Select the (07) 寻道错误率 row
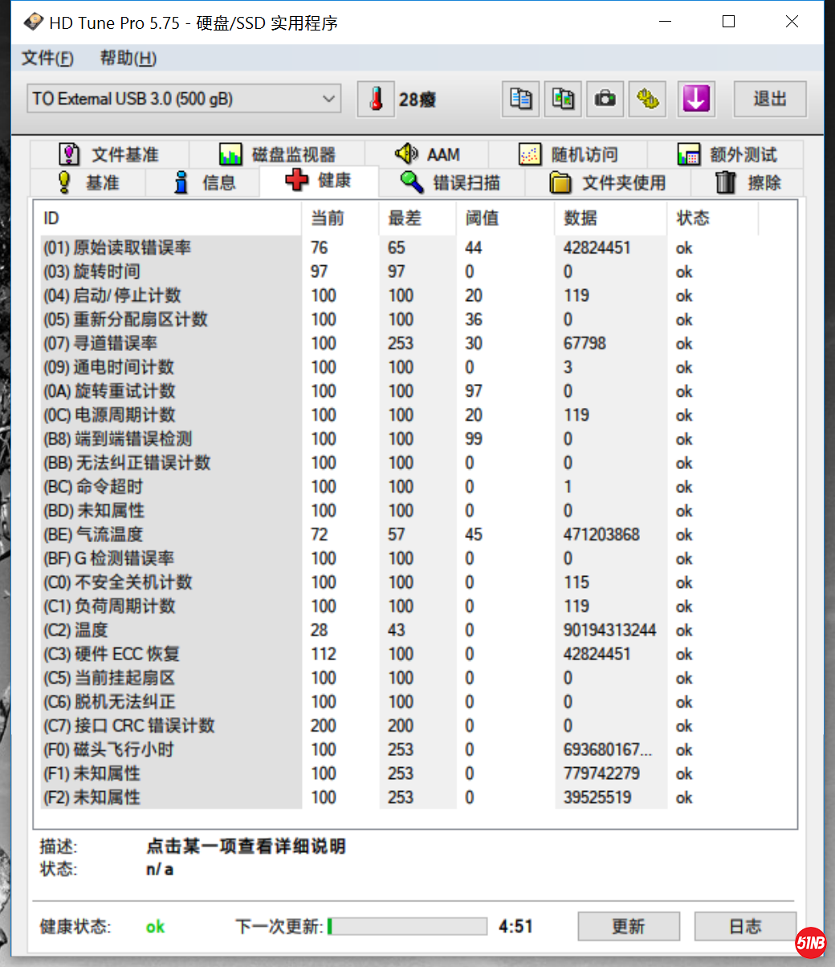Screen dimensions: 835x967 click(x=399, y=343)
